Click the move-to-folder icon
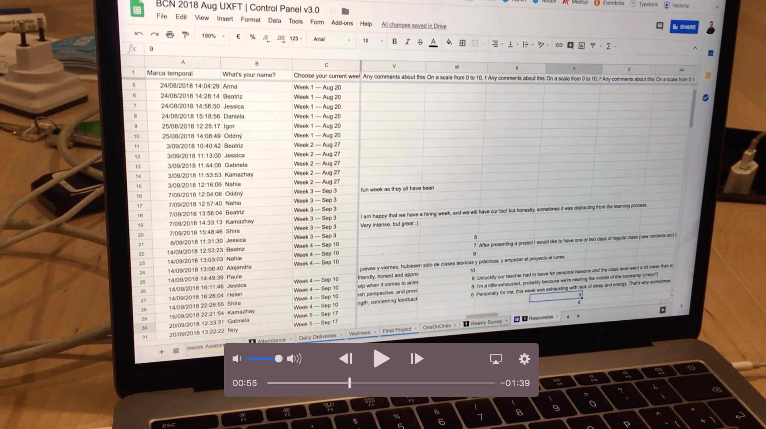The width and height of the screenshot is (766, 429). point(345,11)
